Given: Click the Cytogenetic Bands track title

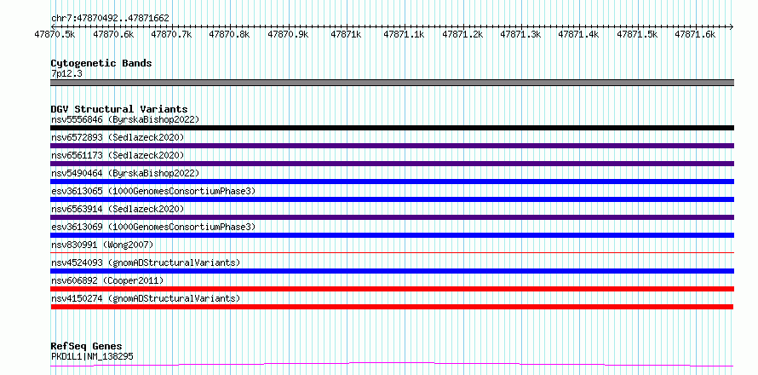Looking at the screenshot, I should click(x=101, y=63).
